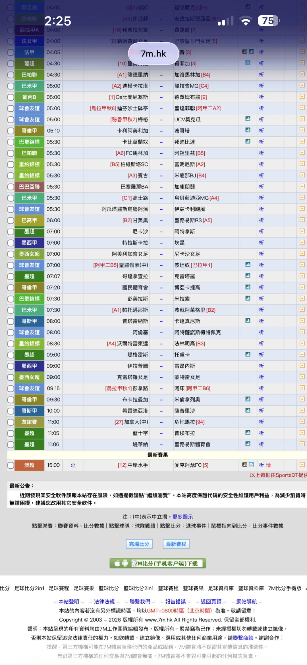
Task: Click weather icon for 堤格雷斯 vs 托盧卡
Action: (x=248, y=354)
